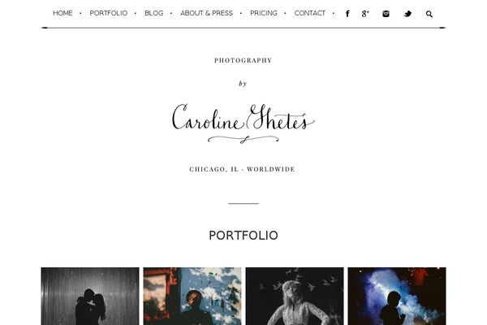Open the silhouetted kissing couple photo
The height and width of the screenshot is (325, 487).
tap(90, 296)
